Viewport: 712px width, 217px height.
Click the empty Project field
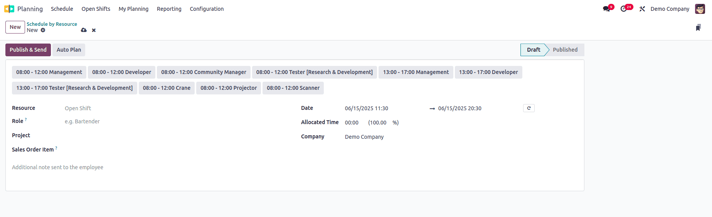click(x=173, y=136)
